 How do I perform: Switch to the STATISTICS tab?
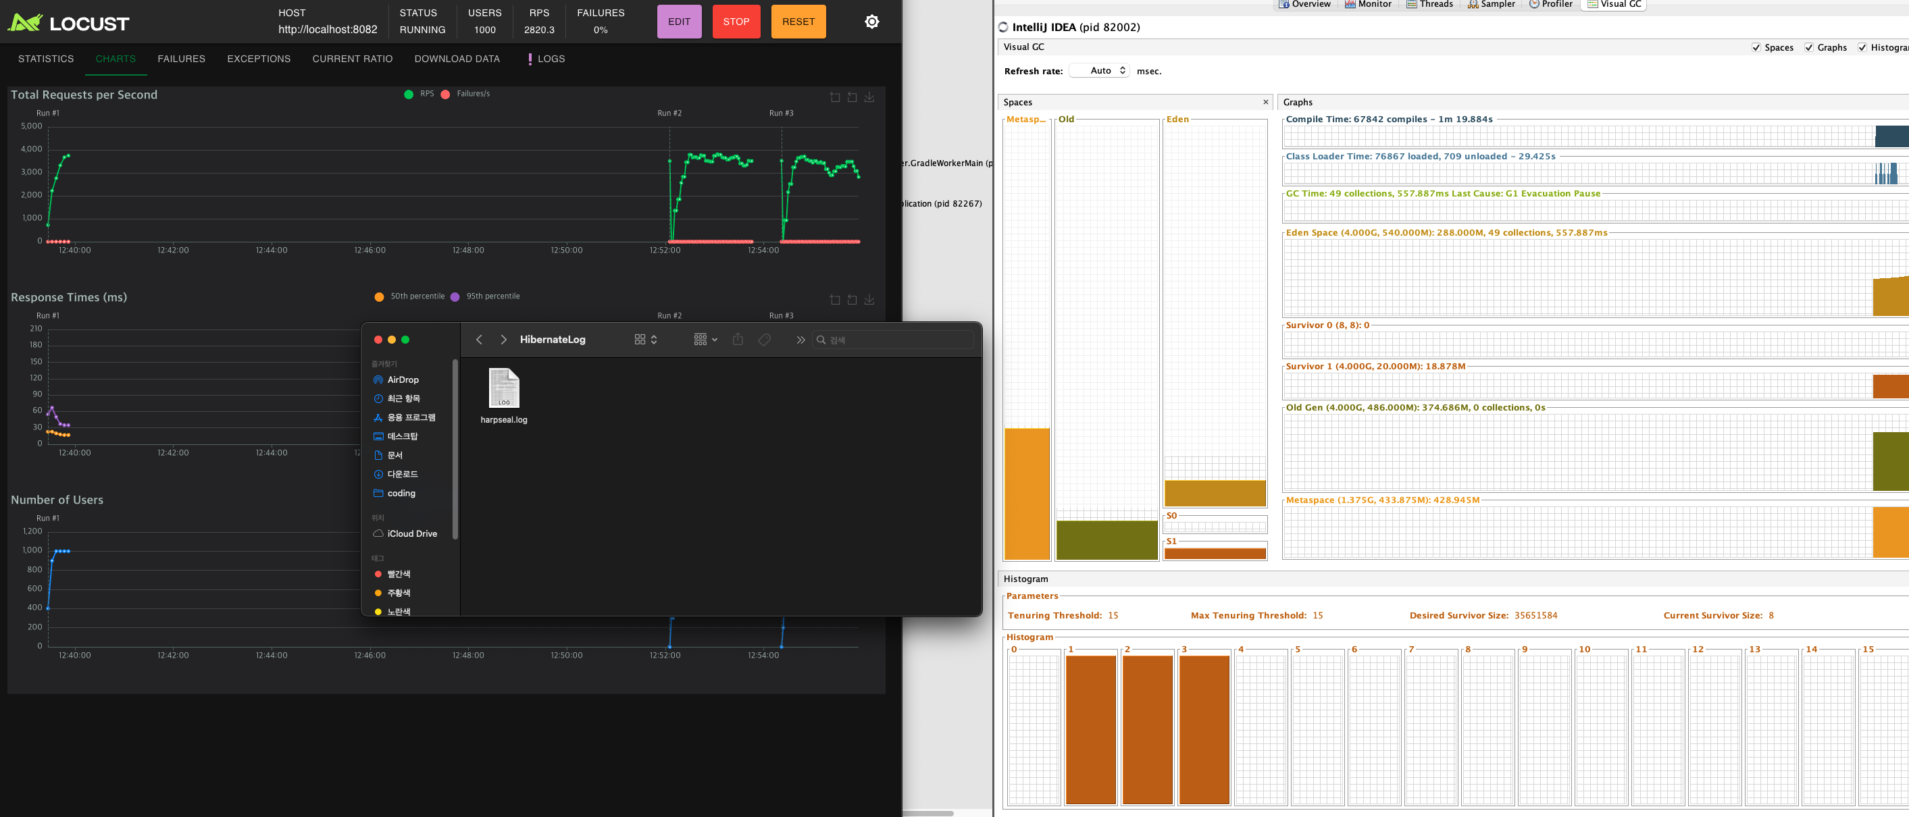pyautogui.click(x=46, y=59)
